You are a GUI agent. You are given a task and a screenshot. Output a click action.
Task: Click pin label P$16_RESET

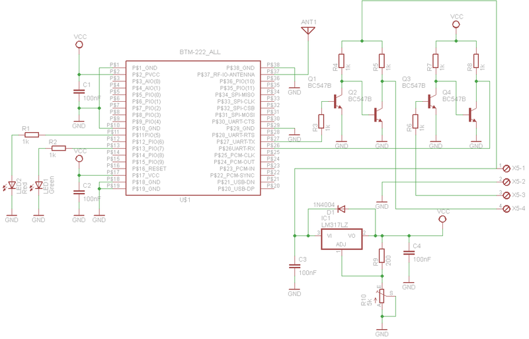click(149, 169)
